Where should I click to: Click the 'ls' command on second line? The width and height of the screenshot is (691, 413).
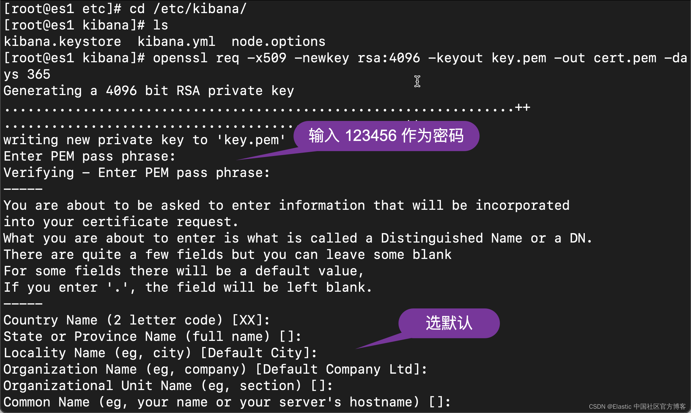pos(160,25)
